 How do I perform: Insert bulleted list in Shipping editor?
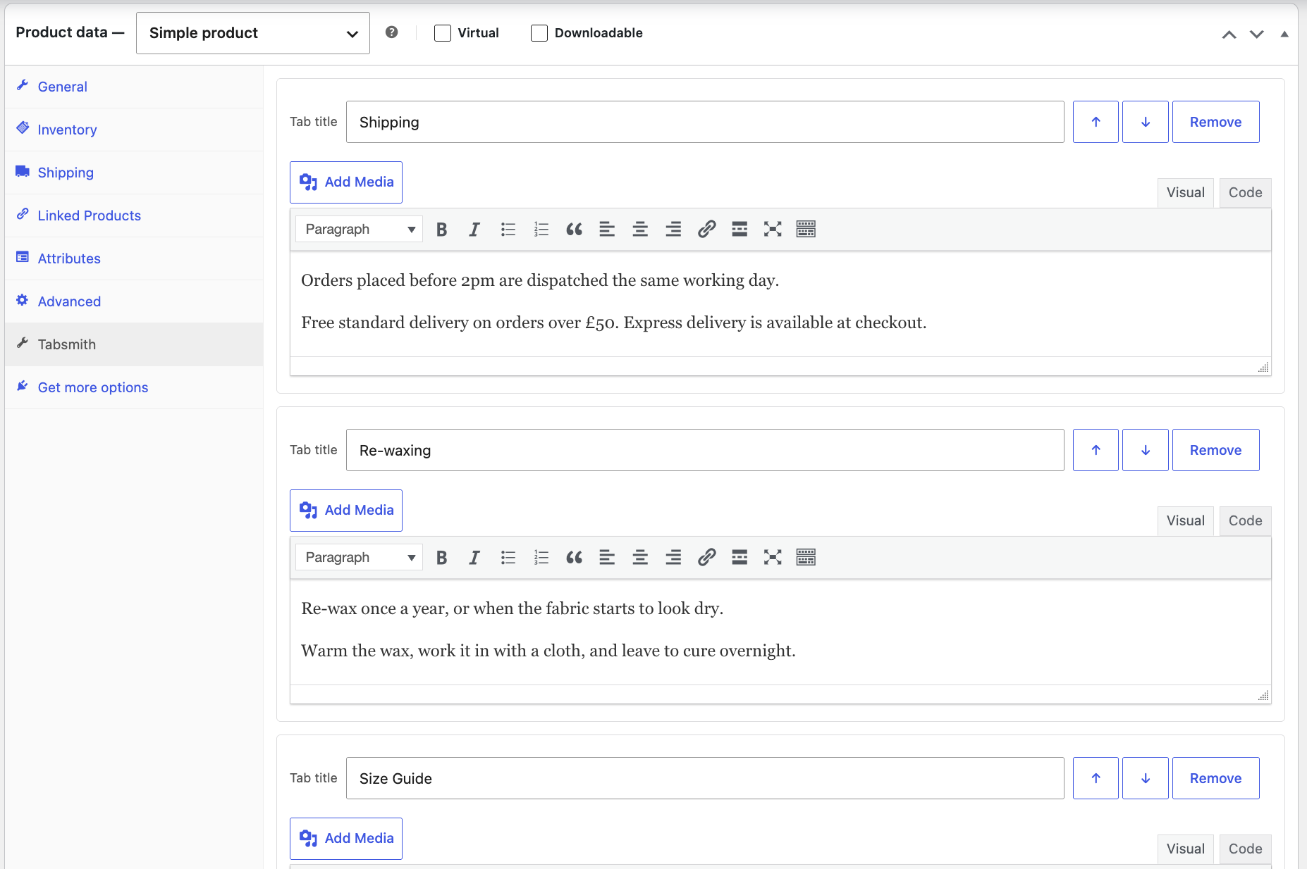508,230
